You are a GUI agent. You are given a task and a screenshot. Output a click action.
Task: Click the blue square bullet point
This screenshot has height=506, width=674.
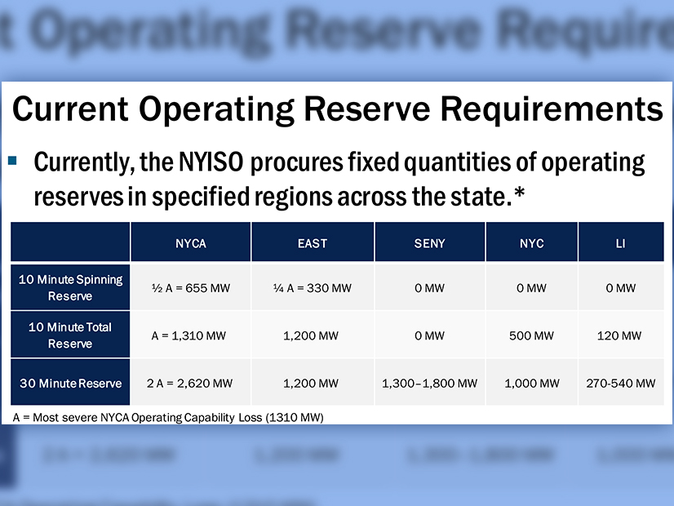tap(13, 161)
